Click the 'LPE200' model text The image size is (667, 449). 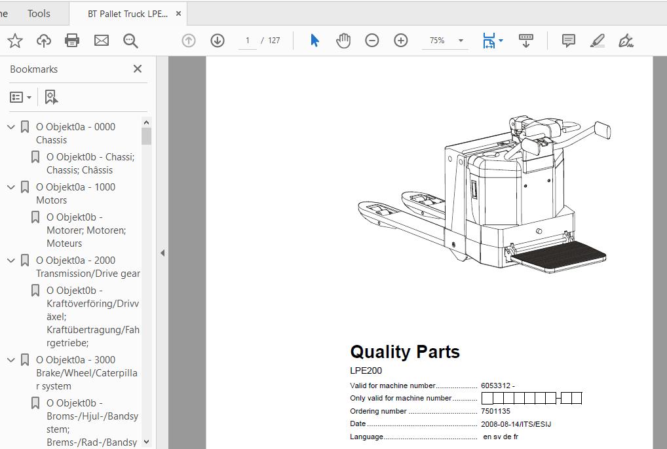click(366, 371)
